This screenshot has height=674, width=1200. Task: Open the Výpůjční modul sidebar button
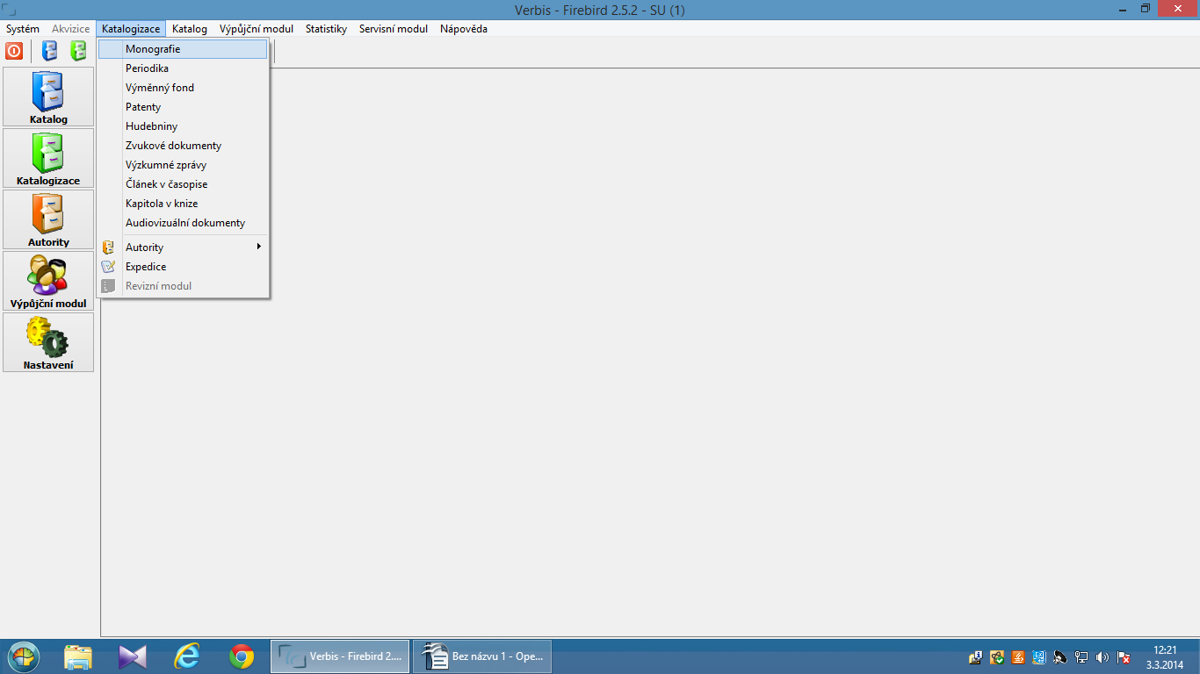click(48, 281)
